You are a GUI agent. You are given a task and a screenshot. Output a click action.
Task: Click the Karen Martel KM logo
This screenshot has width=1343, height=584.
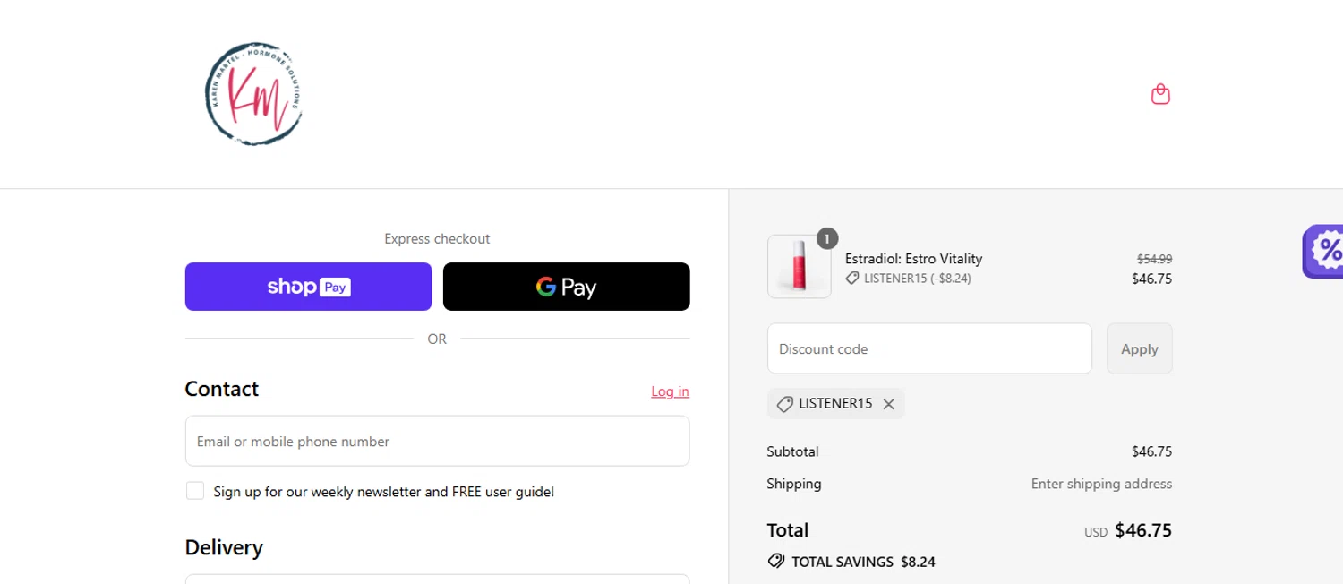pos(253,93)
